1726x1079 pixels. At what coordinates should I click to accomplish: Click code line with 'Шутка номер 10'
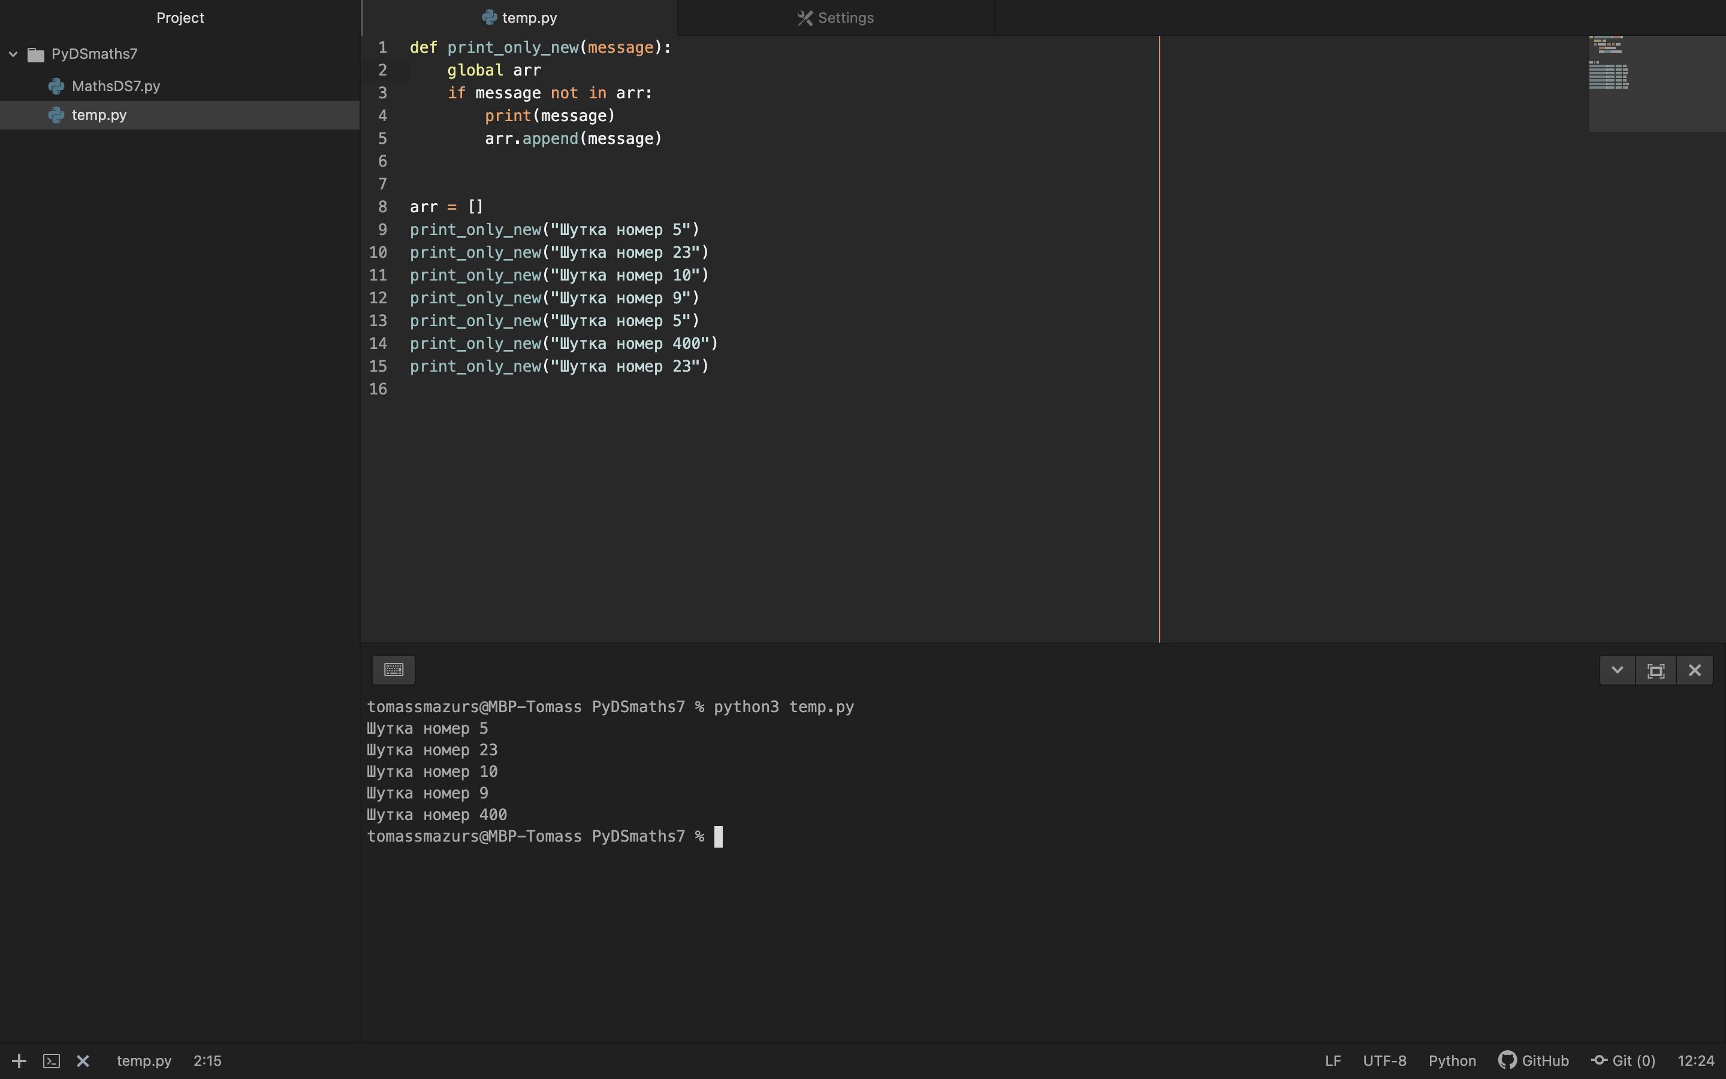(x=559, y=276)
